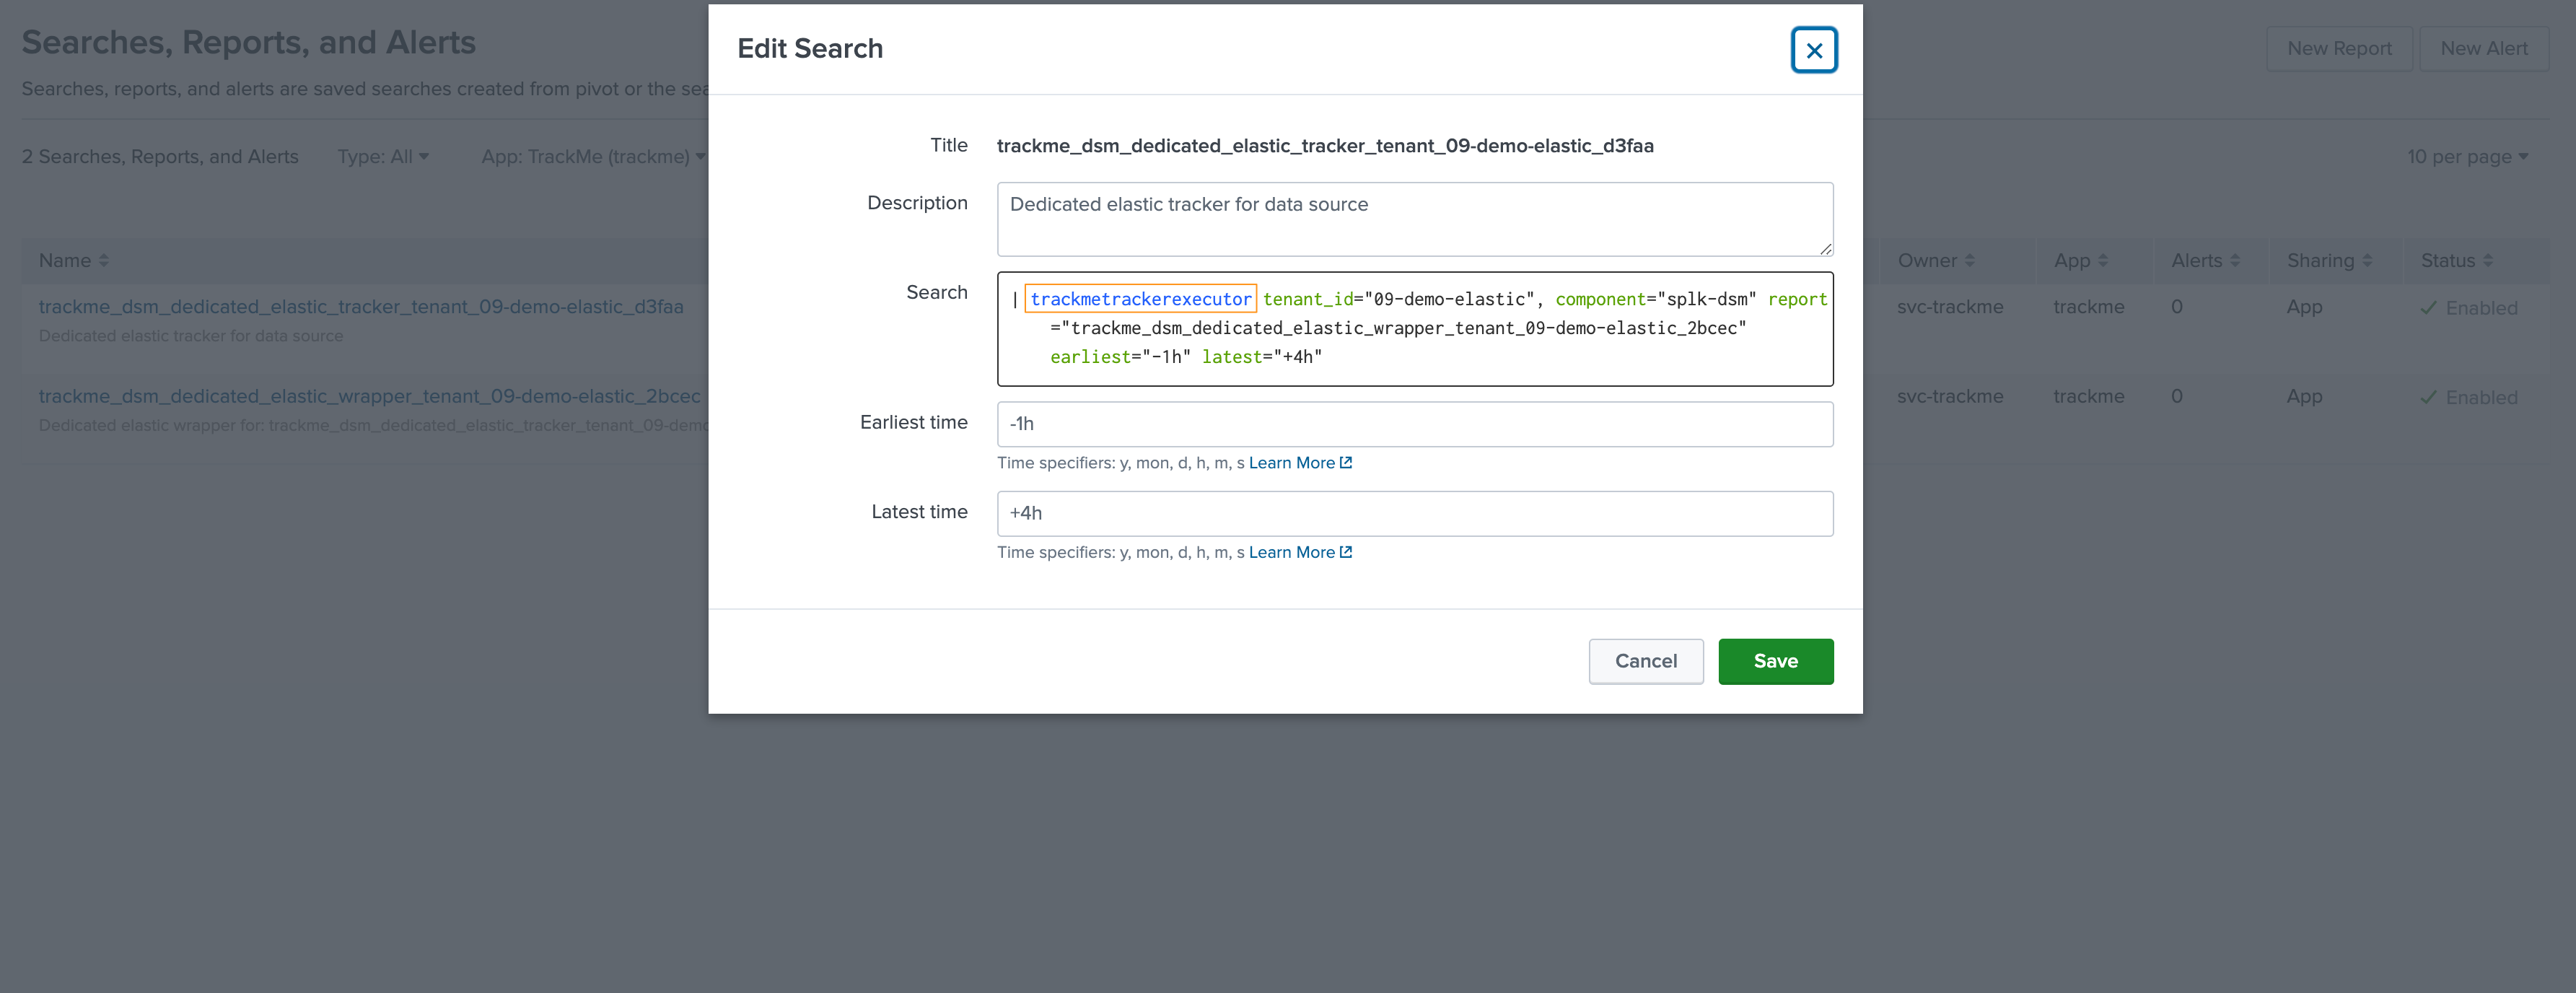Click external link icon beside Latest time Learn More
Viewport: 2576px width, 993px height.
[1345, 551]
